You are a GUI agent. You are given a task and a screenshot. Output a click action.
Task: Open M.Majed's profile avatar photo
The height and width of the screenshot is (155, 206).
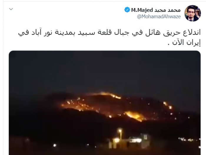click(192, 13)
